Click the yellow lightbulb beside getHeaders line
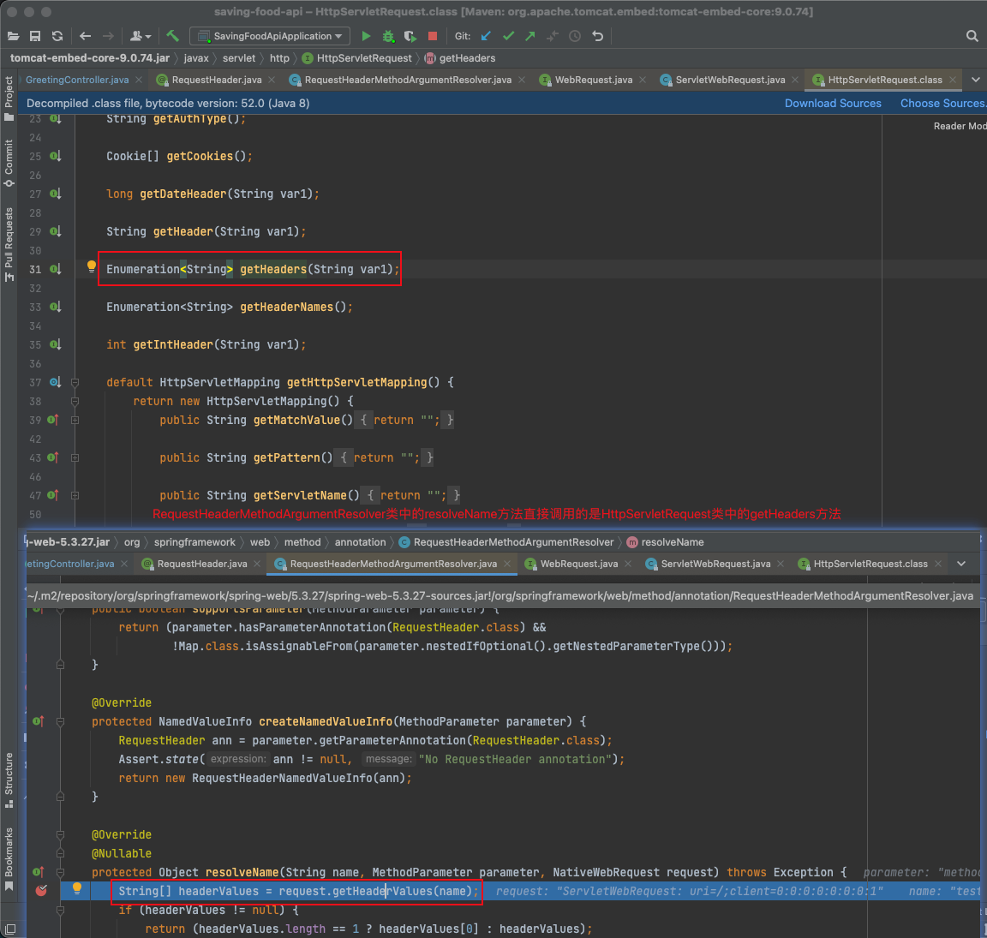987x938 pixels. [x=92, y=266]
